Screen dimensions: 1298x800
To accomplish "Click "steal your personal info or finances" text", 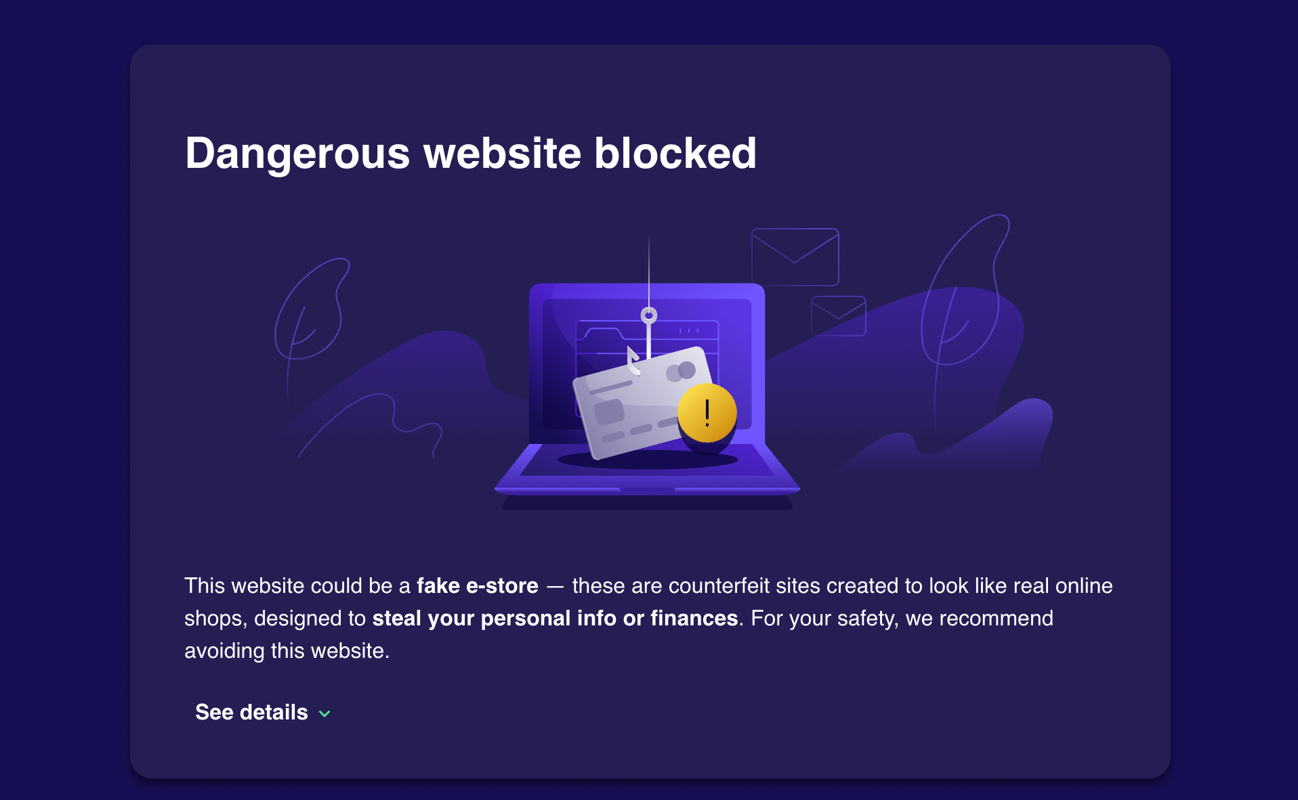I will coord(555,618).
